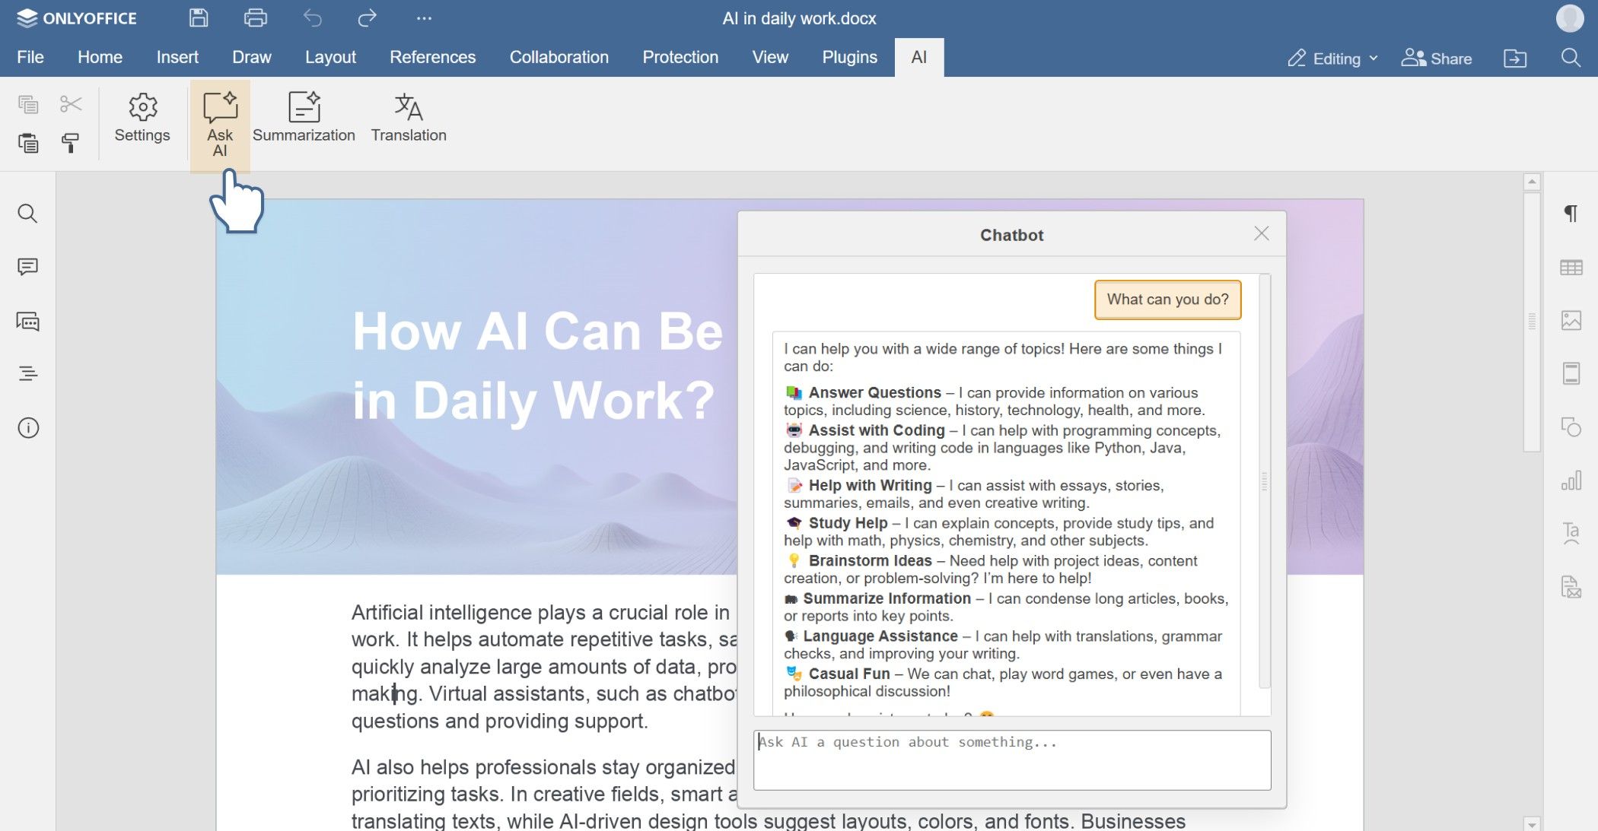The width and height of the screenshot is (1598, 831).
Task: Click the Open file location icon
Action: [1515, 59]
